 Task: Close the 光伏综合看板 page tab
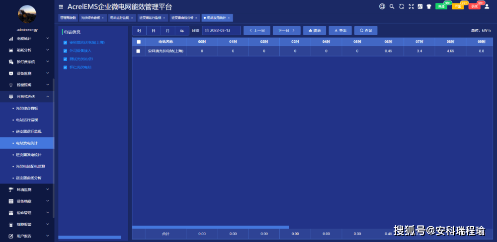coord(103,18)
